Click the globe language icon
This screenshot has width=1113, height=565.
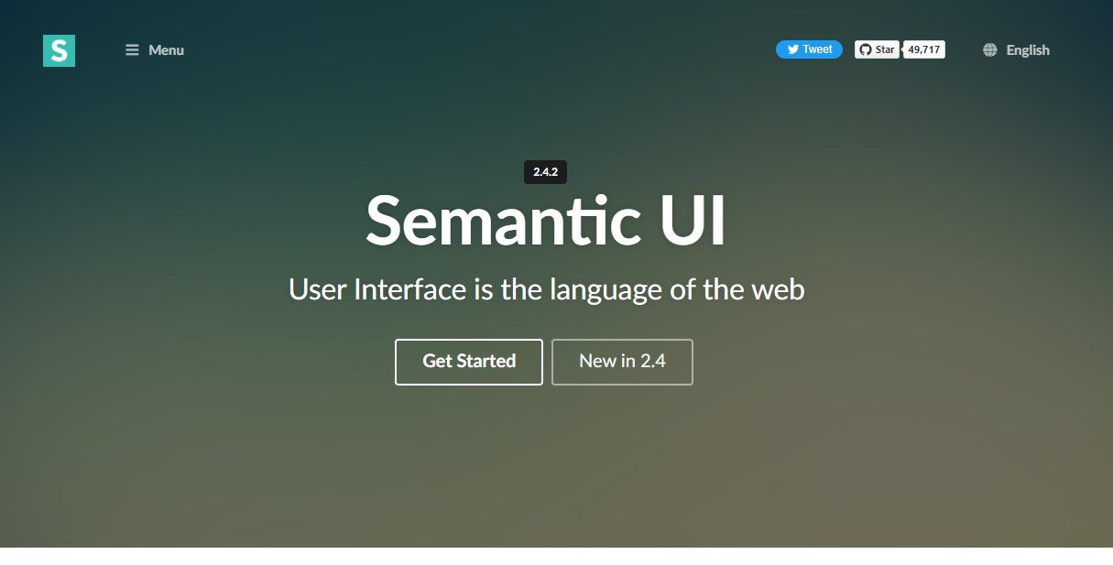pyautogui.click(x=990, y=50)
